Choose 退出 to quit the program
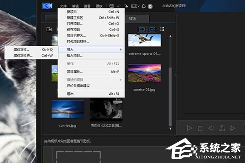 [x=91, y=94]
